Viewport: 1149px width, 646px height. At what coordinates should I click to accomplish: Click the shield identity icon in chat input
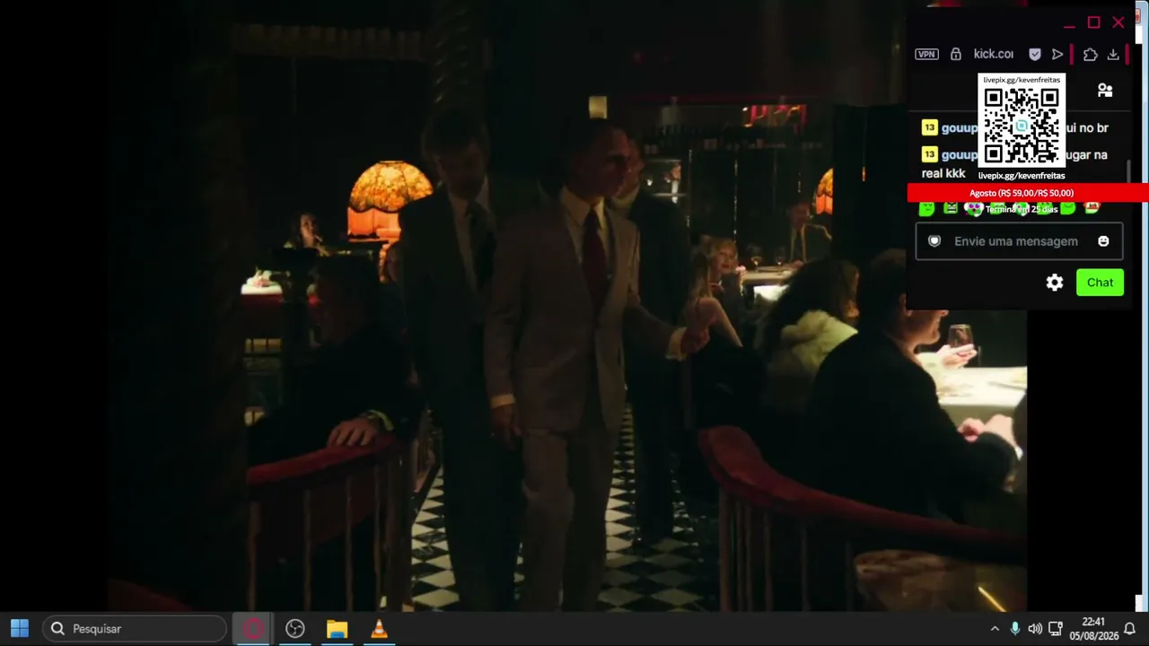(934, 241)
